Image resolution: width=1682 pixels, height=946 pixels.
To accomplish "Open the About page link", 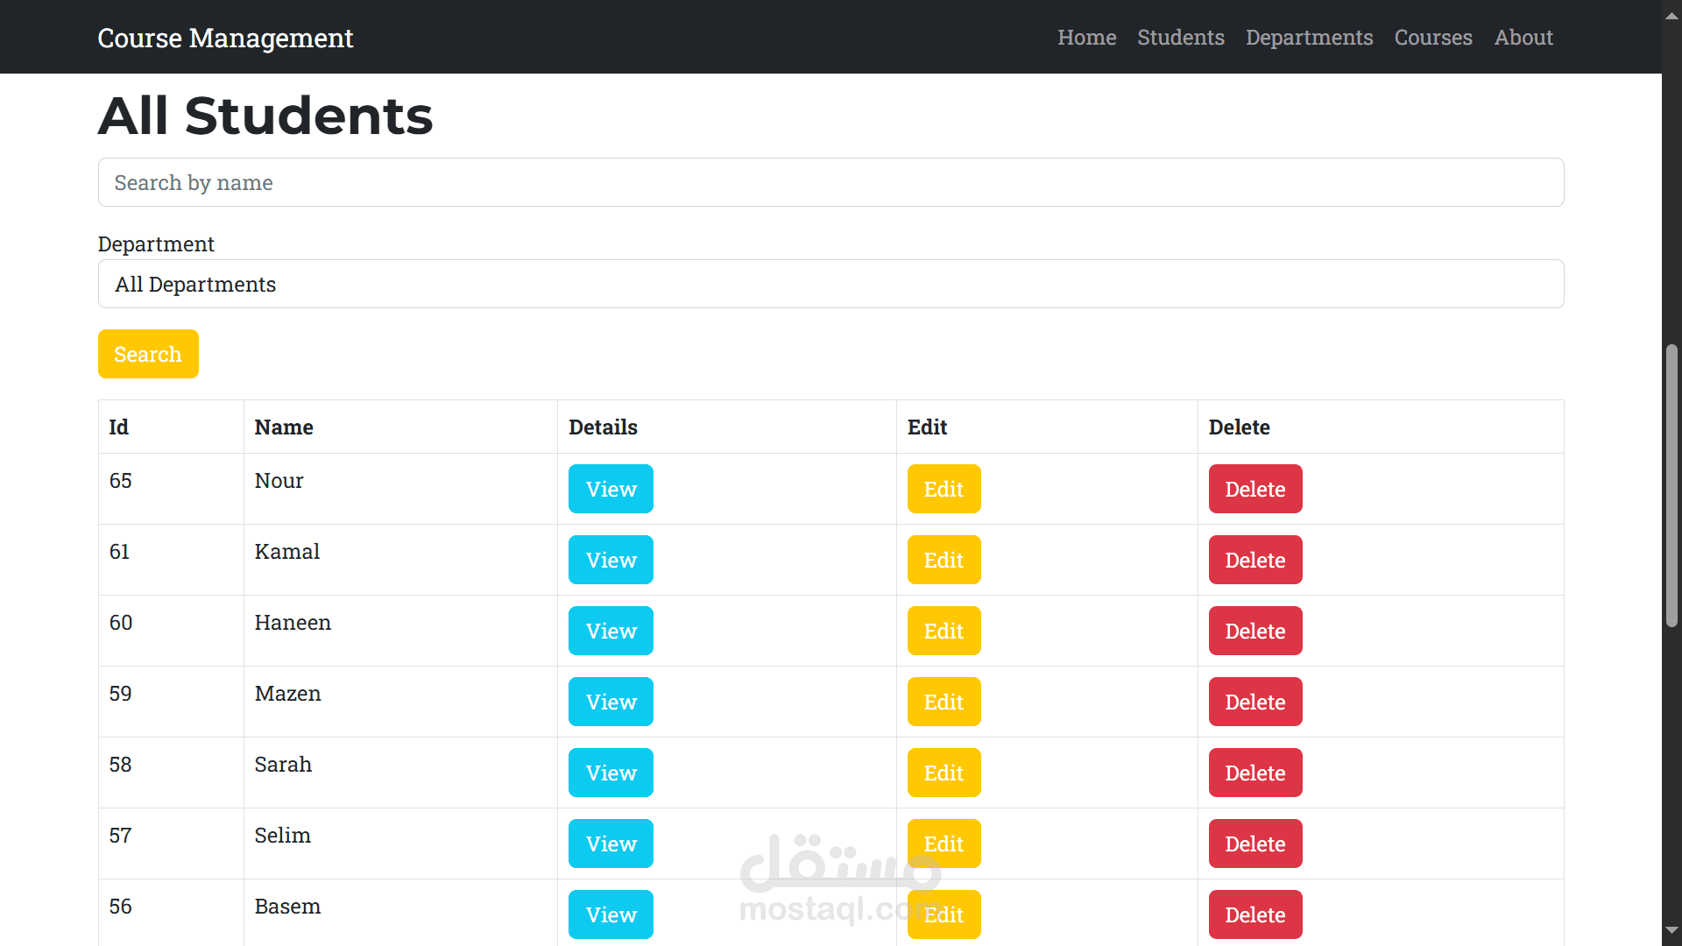I will [1523, 38].
